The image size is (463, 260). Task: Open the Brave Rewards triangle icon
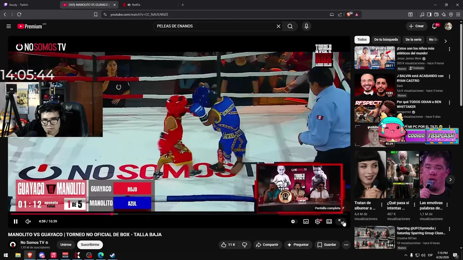(x=357, y=14)
